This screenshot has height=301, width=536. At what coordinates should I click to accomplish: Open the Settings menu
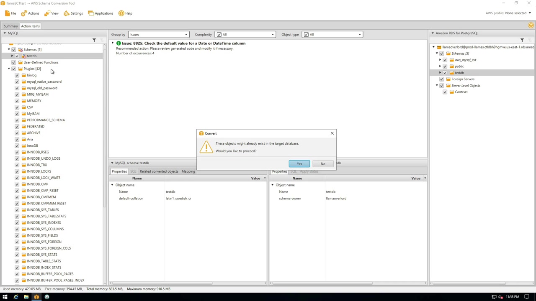[x=73, y=13]
